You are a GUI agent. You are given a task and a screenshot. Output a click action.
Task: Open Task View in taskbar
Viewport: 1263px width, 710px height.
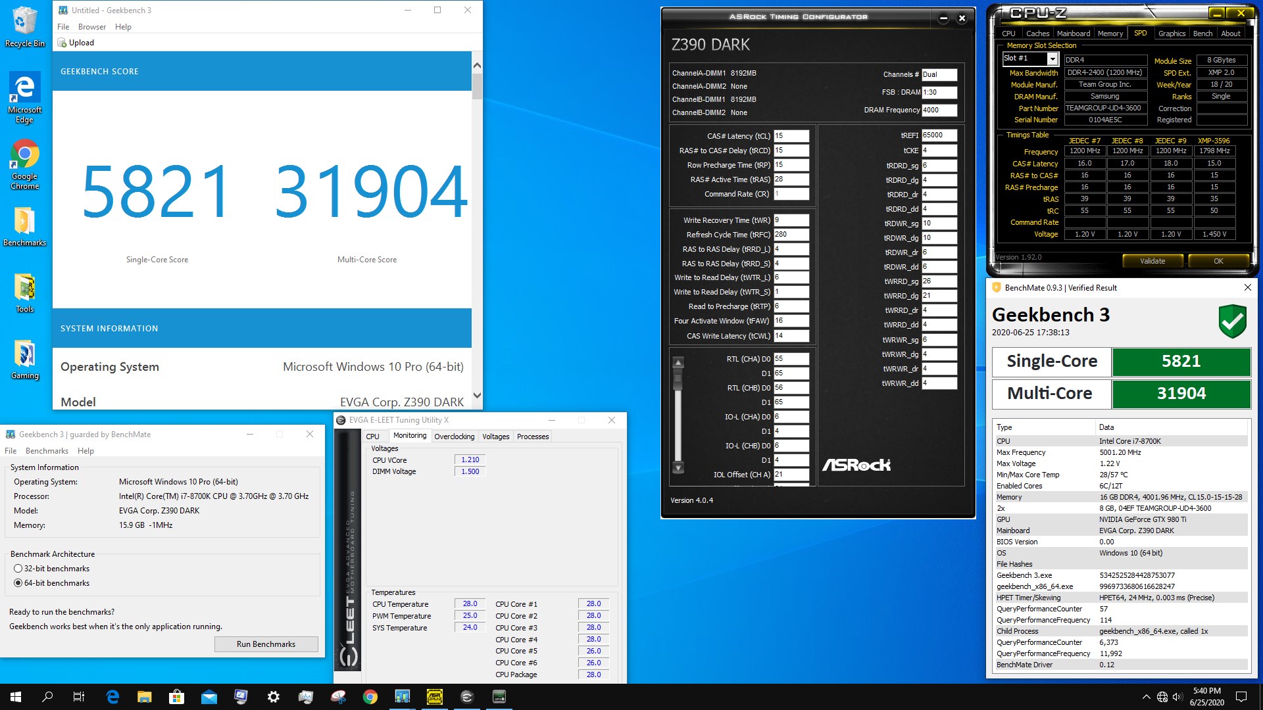(x=79, y=697)
